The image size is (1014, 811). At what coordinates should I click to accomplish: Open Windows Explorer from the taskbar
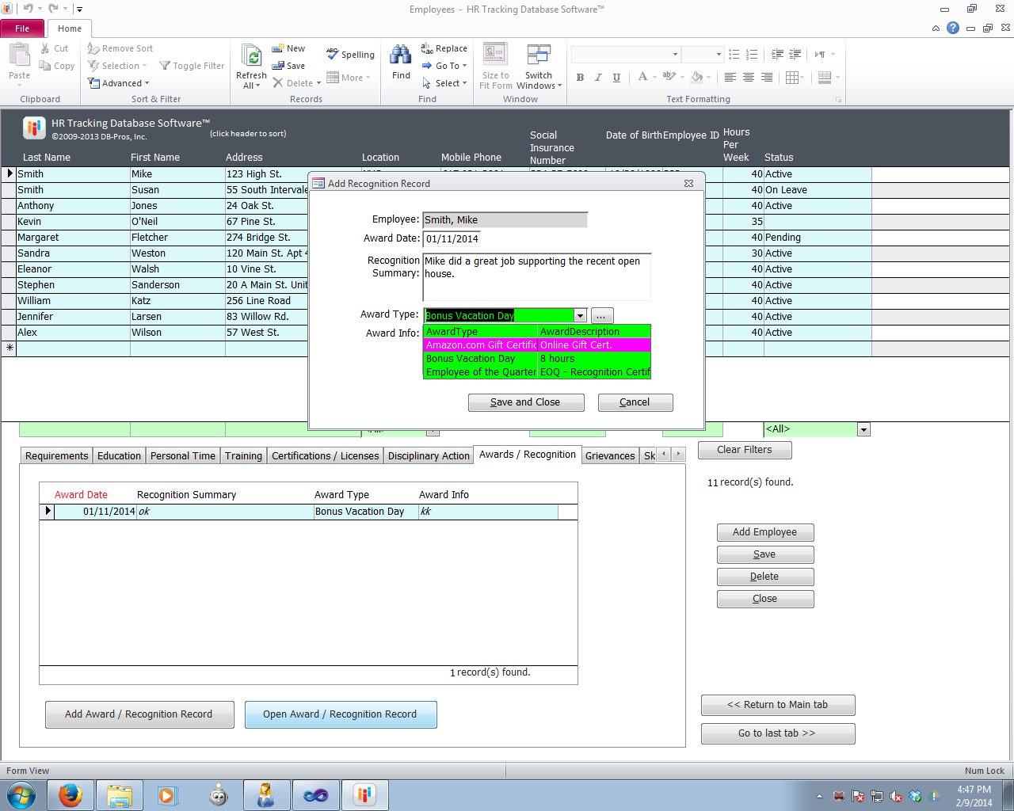[120, 794]
